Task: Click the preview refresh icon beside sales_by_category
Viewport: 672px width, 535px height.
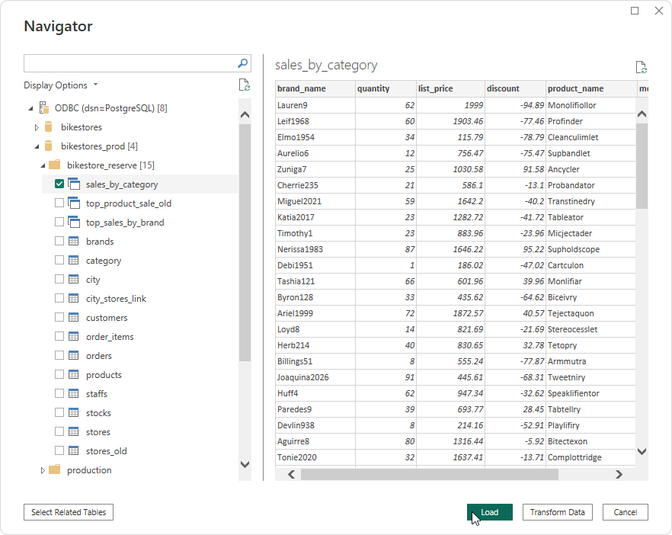Action: (641, 67)
